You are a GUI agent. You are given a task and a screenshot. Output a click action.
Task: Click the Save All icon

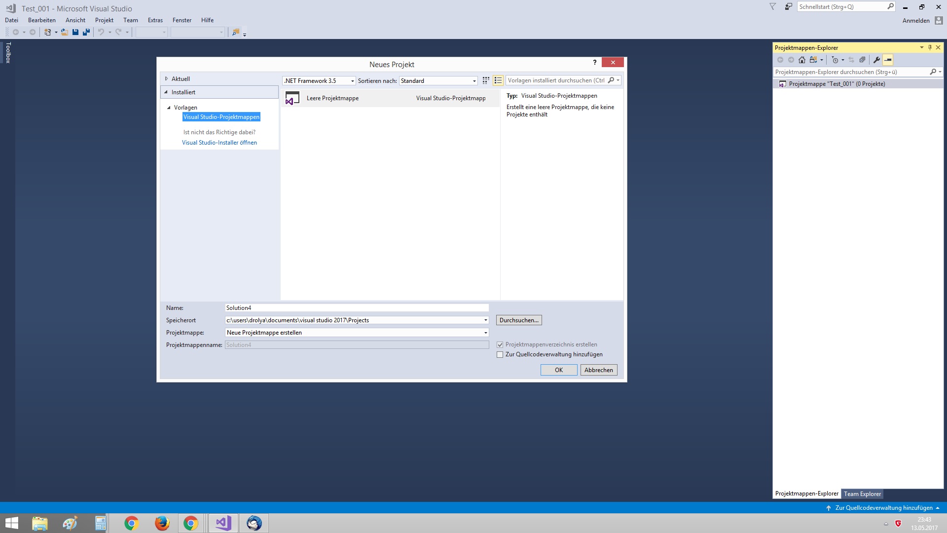tap(86, 32)
